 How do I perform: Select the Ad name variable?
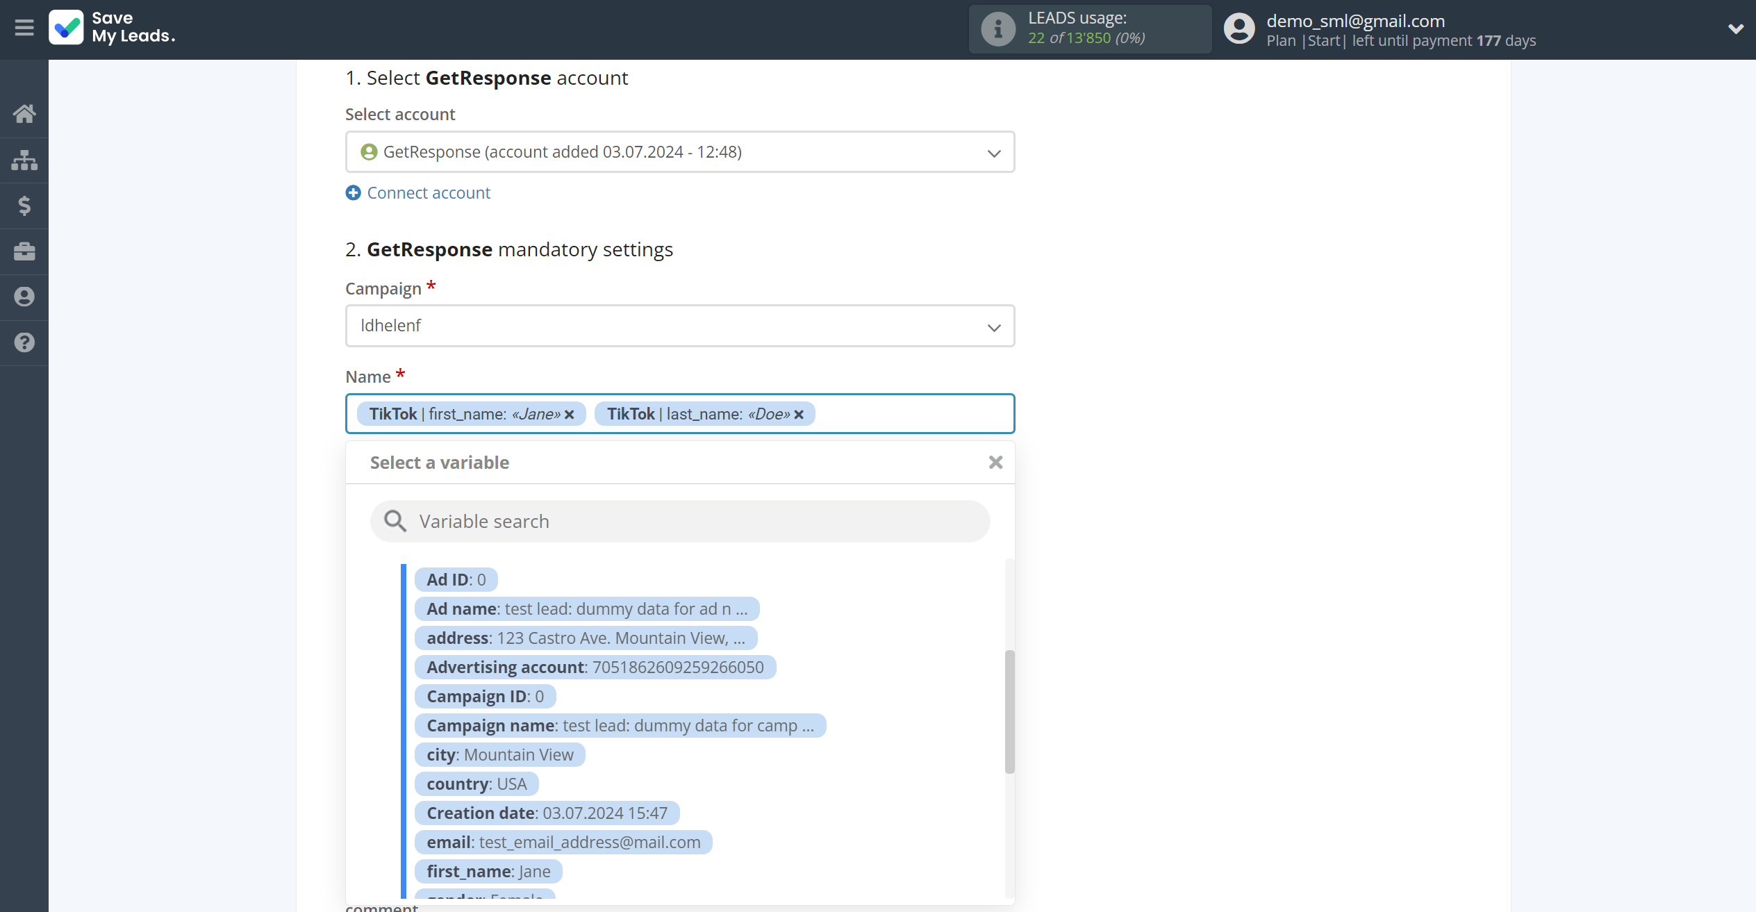tap(587, 609)
